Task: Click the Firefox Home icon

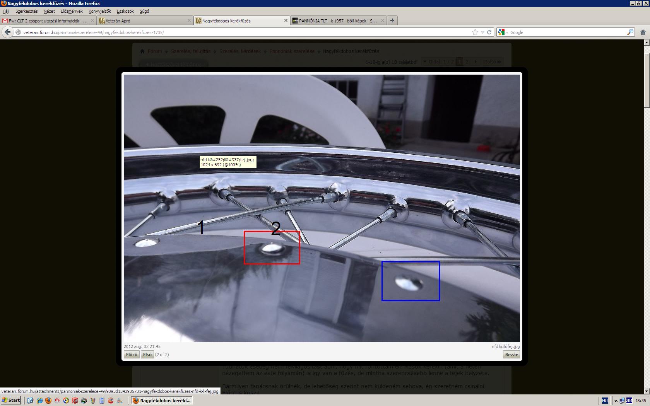Action: tap(643, 32)
